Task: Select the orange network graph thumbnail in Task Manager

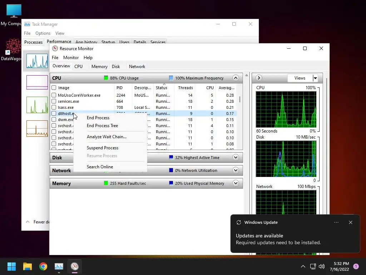Action: [x=37, y=129]
